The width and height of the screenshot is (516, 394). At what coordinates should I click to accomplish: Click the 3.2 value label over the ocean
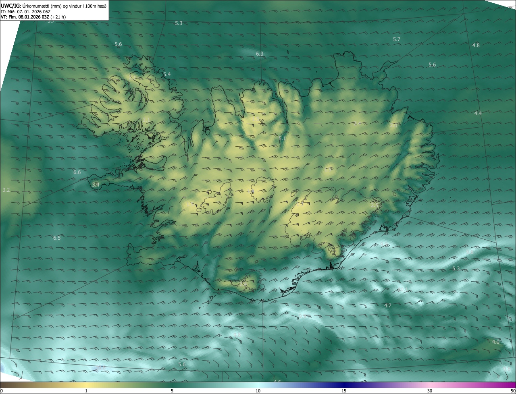[x=6, y=189]
